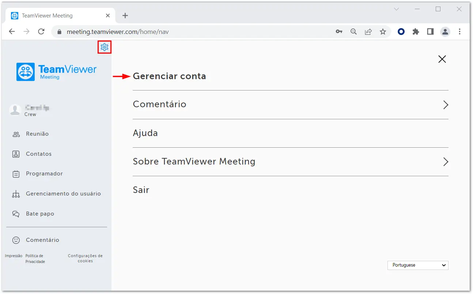Open the Impressão link
The image size is (473, 294).
click(x=14, y=256)
